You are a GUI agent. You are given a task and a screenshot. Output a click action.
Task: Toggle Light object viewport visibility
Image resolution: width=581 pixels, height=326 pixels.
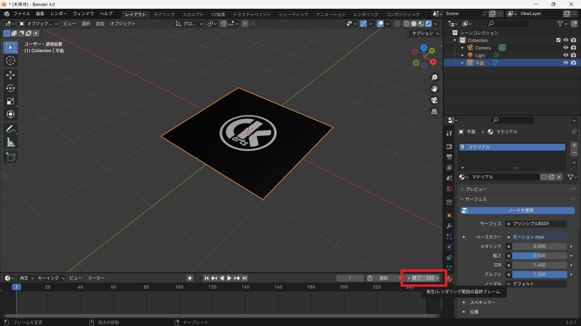(566, 55)
